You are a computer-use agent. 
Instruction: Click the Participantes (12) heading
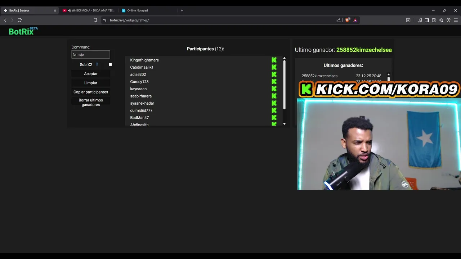pyautogui.click(x=205, y=49)
